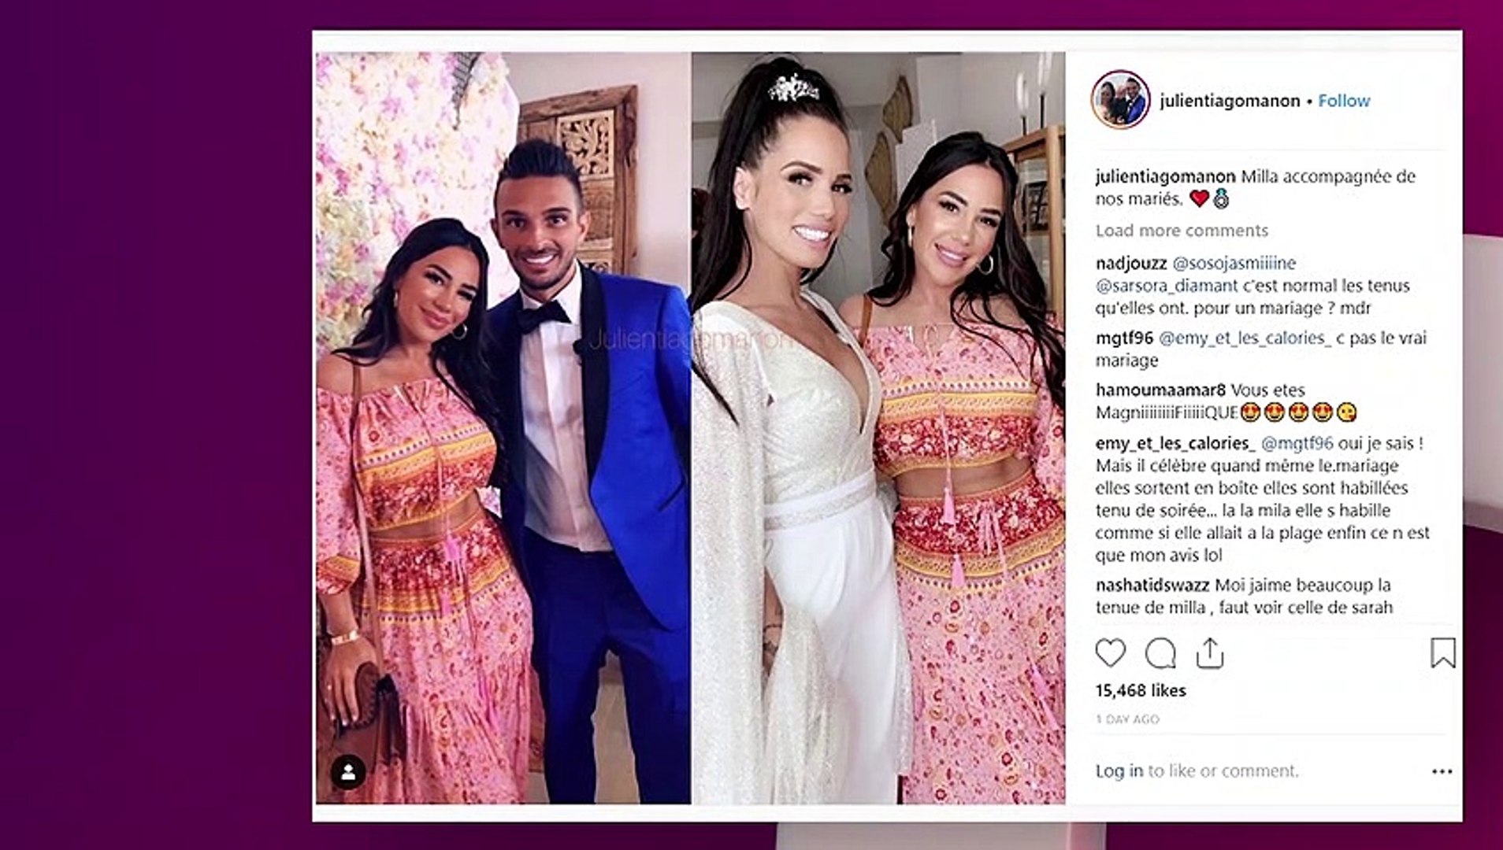The width and height of the screenshot is (1503, 850).
Task: Save the post with the bookmark icon
Action: (1442, 653)
